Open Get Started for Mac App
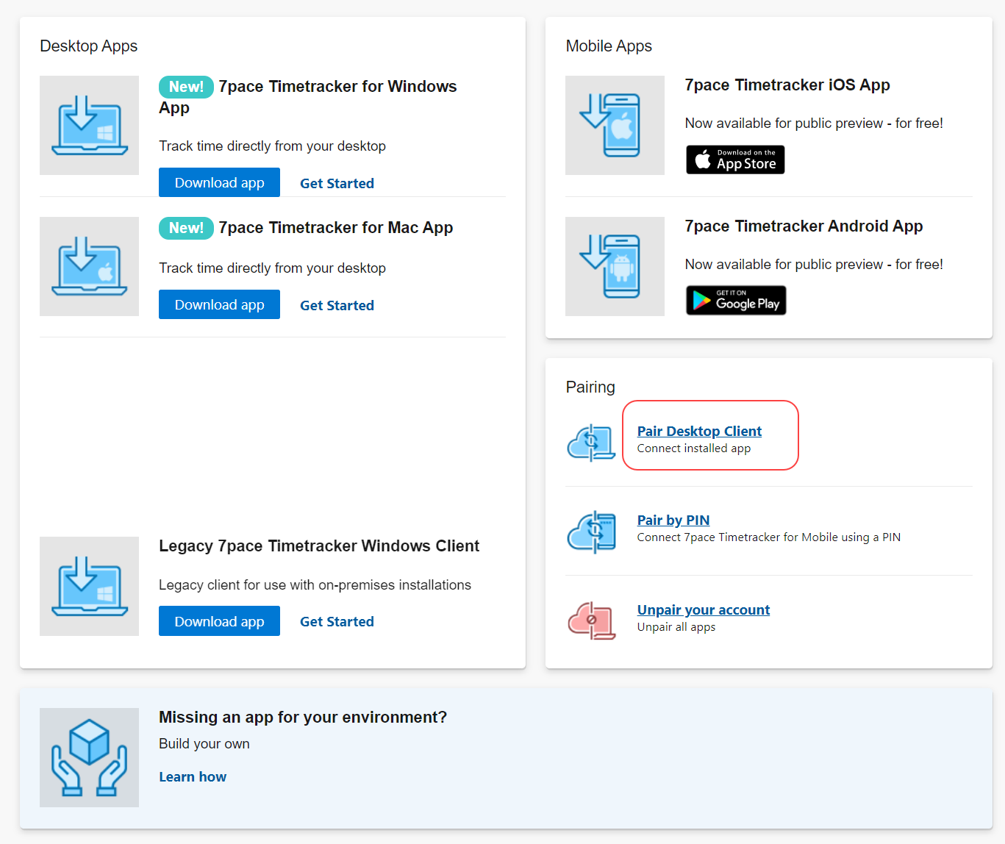 337,305
